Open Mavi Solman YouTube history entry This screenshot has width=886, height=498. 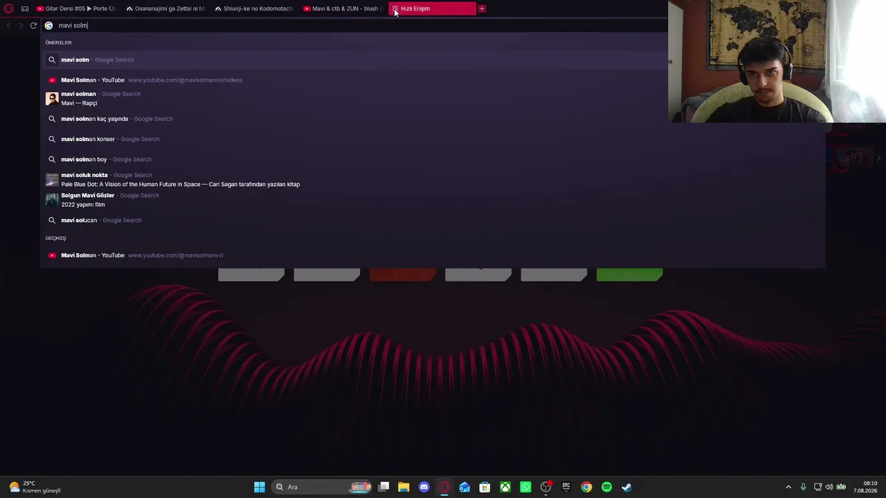(433, 255)
